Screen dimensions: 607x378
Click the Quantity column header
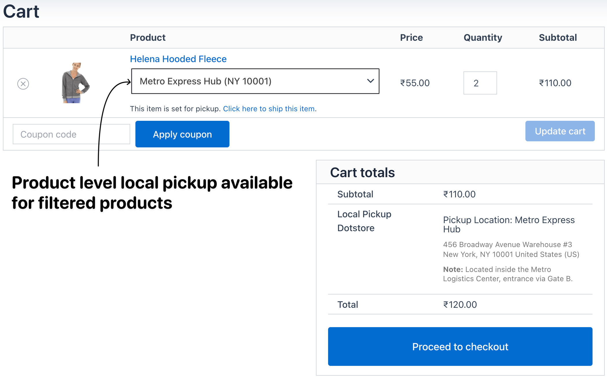pyautogui.click(x=483, y=37)
